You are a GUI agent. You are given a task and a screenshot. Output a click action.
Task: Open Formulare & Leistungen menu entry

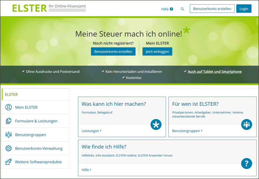(x=35, y=121)
